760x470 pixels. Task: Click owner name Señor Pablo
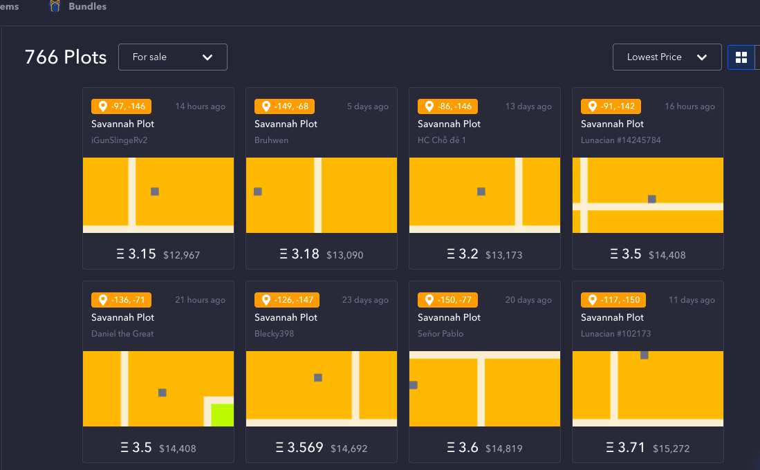(x=441, y=334)
